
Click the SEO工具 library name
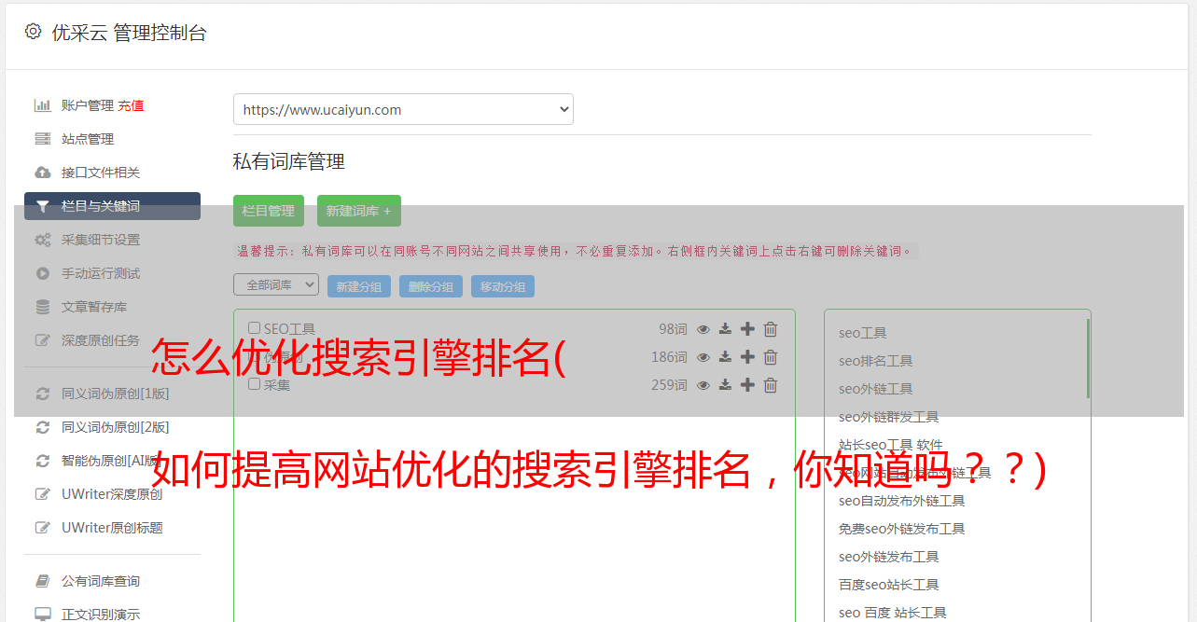pos(289,328)
